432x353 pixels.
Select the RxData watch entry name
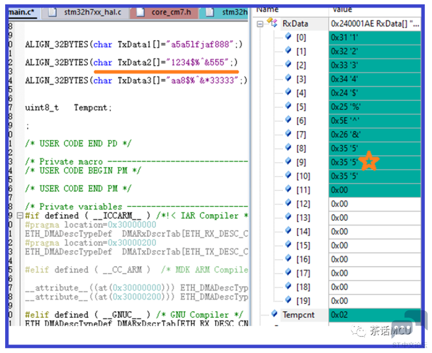tap(295, 24)
